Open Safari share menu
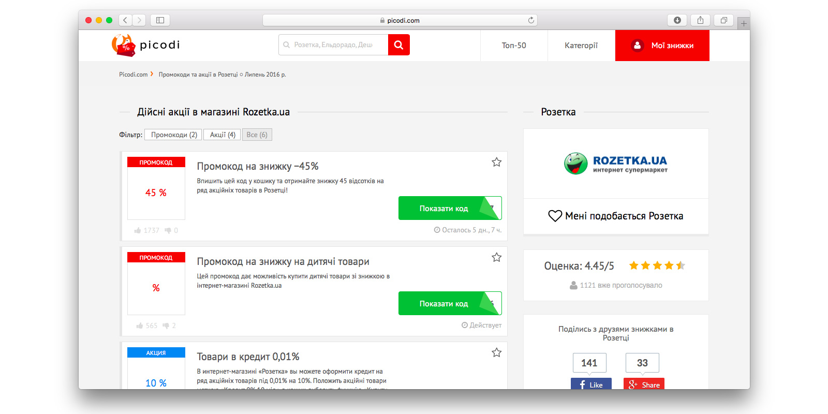Image resolution: width=828 pixels, height=414 pixels. point(700,20)
